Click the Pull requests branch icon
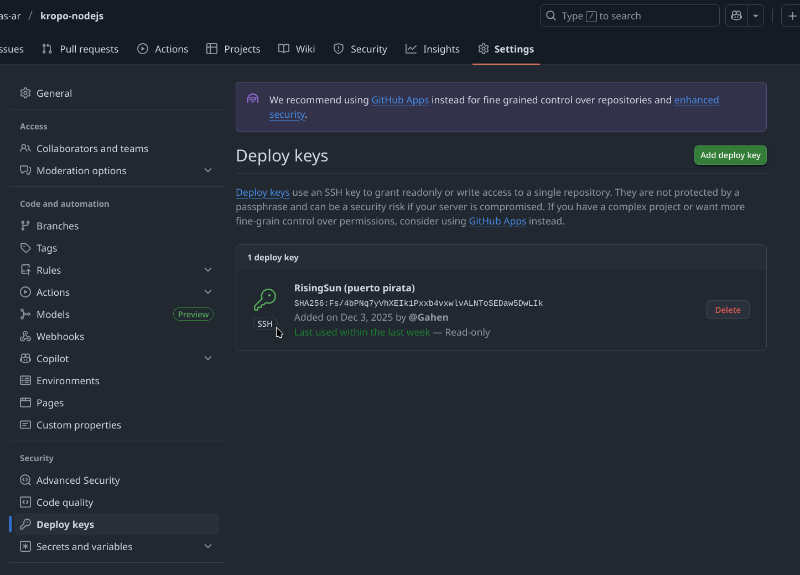The image size is (800, 575). click(x=47, y=49)
